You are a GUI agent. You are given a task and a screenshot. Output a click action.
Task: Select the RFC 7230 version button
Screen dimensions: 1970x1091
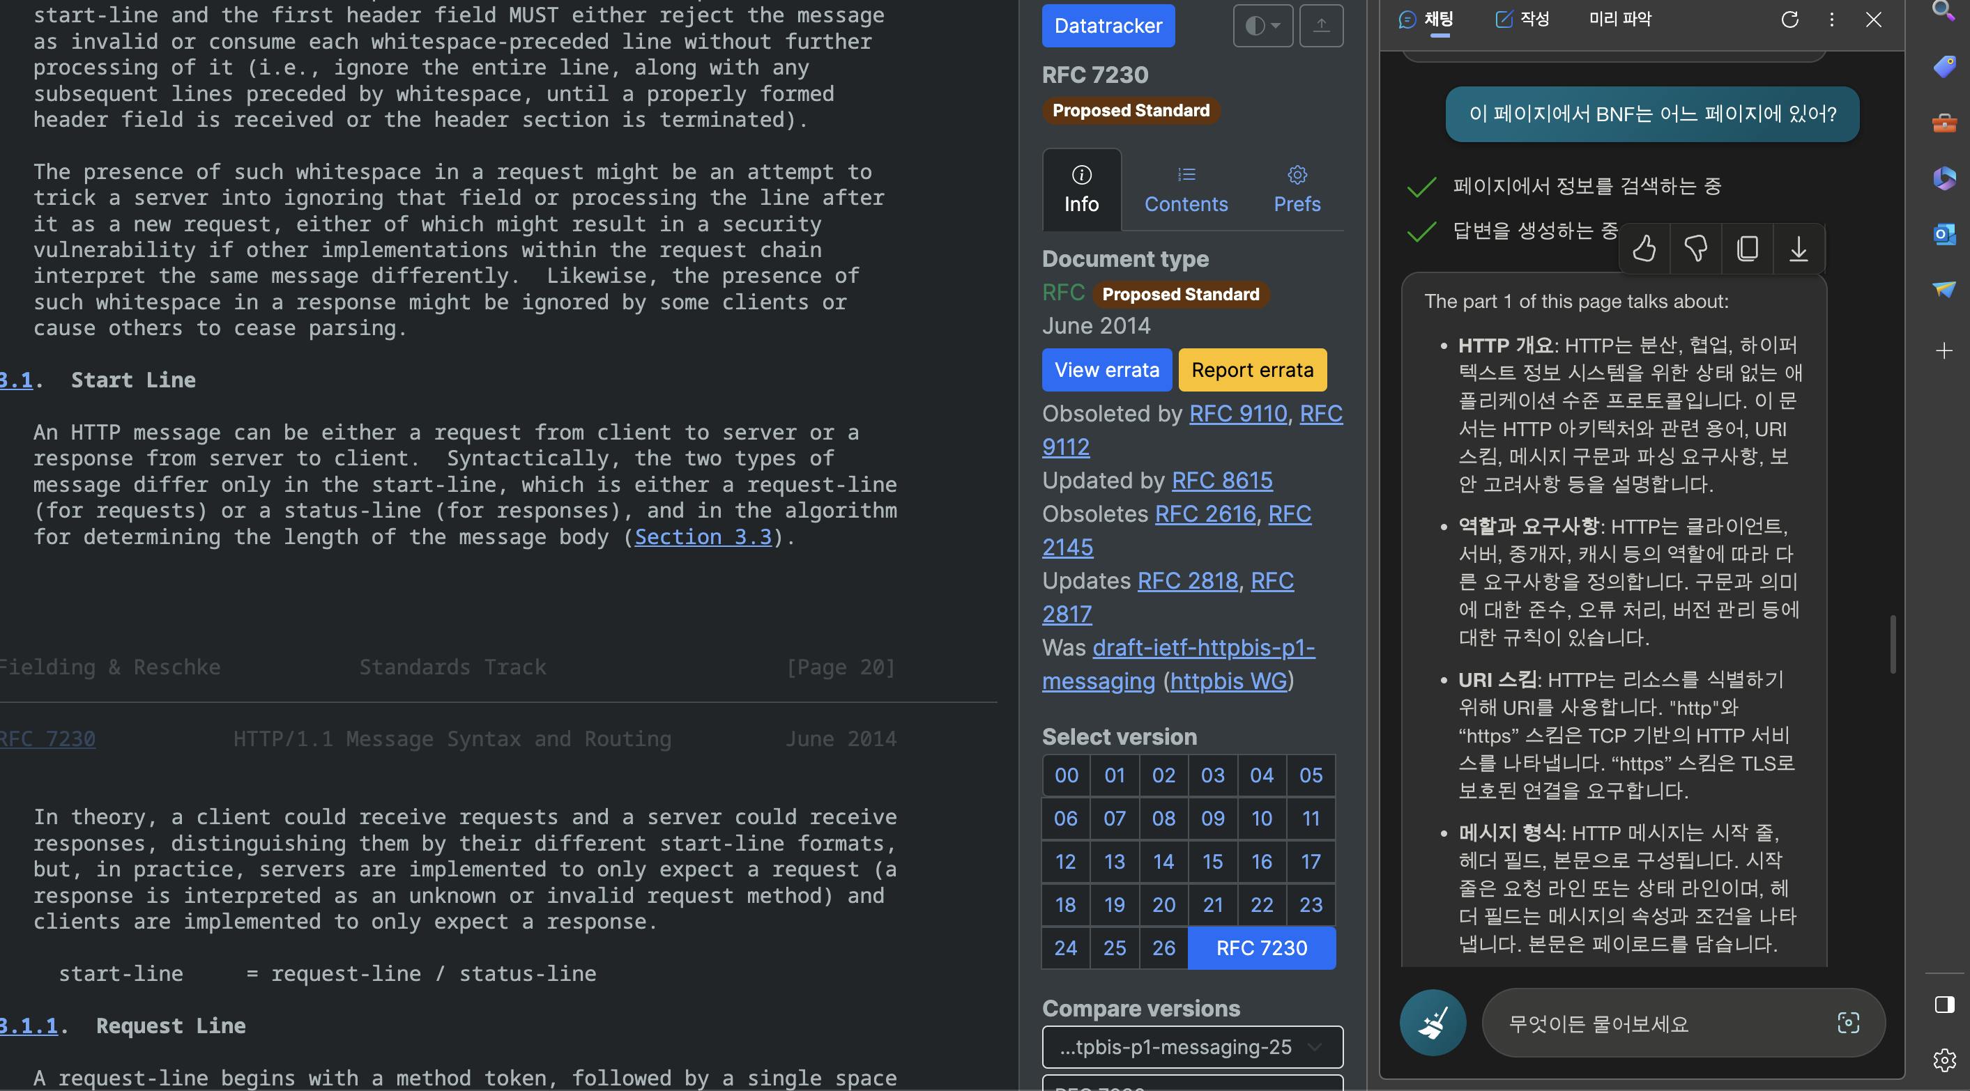tap(1261, 948)
